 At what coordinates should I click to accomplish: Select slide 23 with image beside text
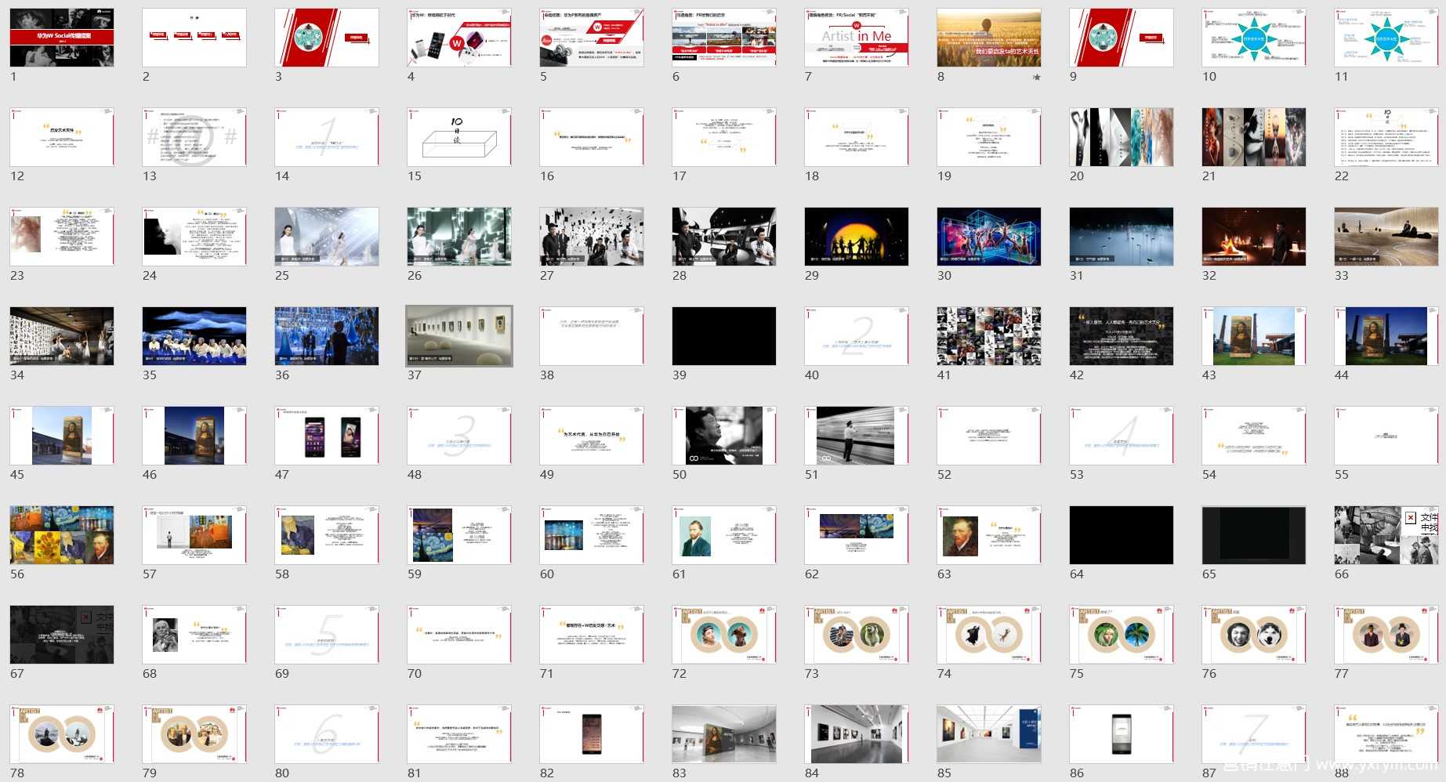pos(62,237)
